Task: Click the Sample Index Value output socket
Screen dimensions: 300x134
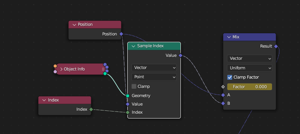Action: (x=180, y=55)
